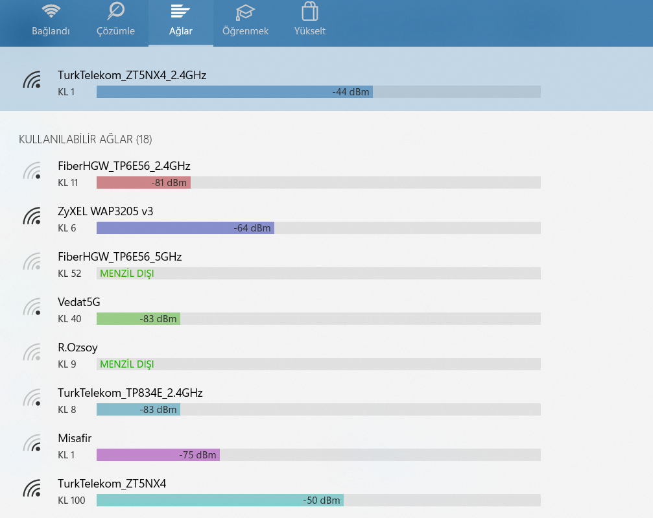Click the -83 dBm green Vedat5G bar
This screenshot has width=653, height=518.
click(138, 318)
